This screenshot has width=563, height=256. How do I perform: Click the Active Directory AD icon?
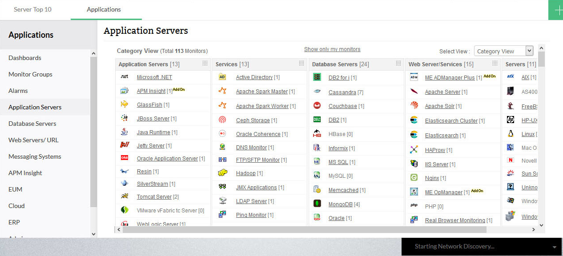pyautogui.click(x=223, y=77)
